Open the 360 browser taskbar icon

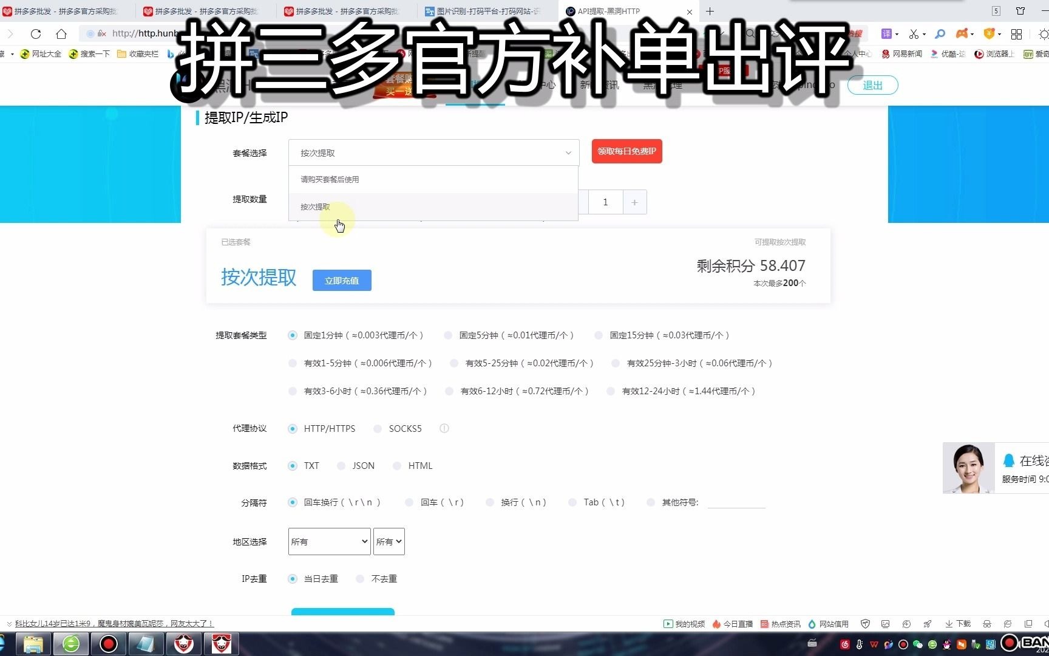pyautogui.click(x=71, y=644)
